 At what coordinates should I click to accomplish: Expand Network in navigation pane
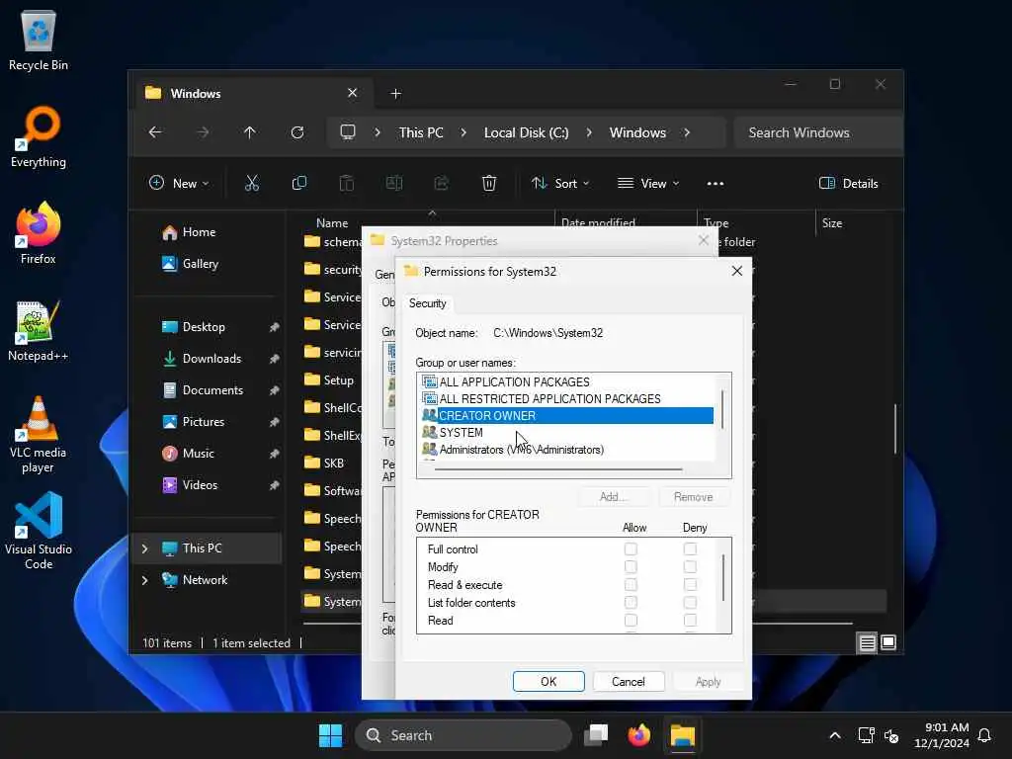144,579
